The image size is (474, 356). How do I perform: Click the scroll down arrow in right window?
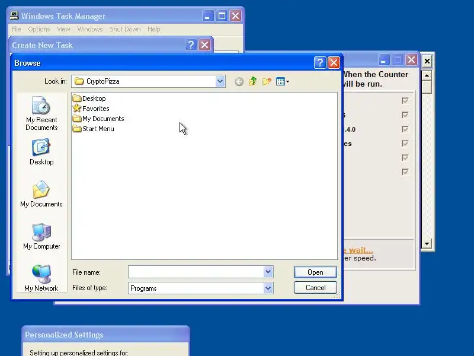click(x=427, y=244)
